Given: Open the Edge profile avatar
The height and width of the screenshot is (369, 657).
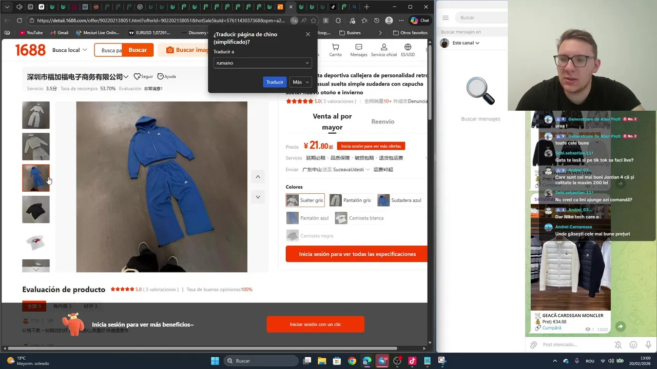Looking at the screenshot, I should click(389, 20).
